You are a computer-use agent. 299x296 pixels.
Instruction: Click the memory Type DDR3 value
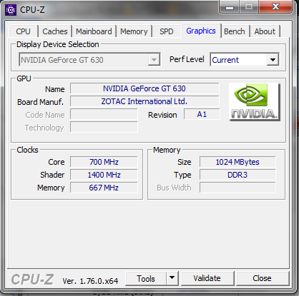pos(237,175)
